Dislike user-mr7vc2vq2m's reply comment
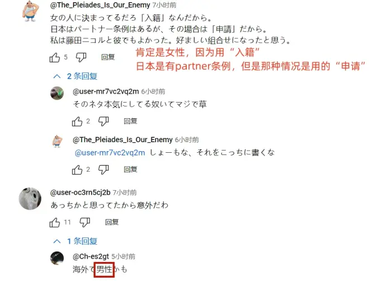 pyautogui.click(x=103, y=122)
